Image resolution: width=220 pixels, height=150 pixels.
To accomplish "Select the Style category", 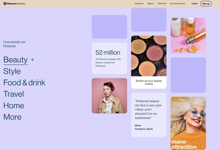I will click(12, 71).
